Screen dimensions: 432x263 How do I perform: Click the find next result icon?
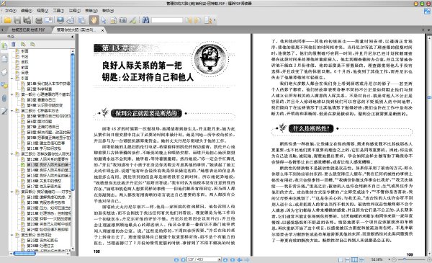pos(197,20)
